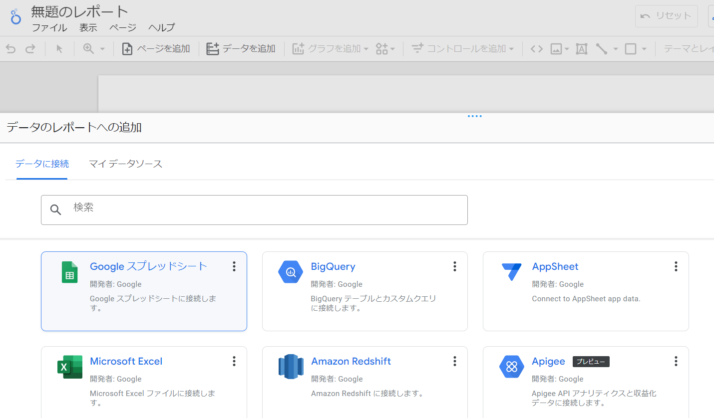The height and width of the screenshot is (418, 714).
Task: Switch to マイデータソース tab
Action: coord(125,164)
